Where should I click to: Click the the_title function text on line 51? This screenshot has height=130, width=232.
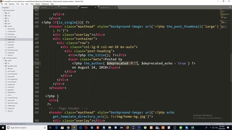click(96, 55)
